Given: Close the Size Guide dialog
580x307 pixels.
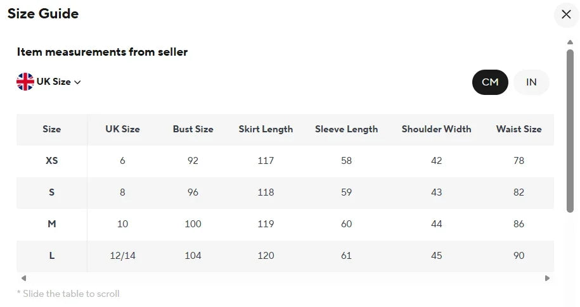Looking at the screenshot, I should pos(566,15).
